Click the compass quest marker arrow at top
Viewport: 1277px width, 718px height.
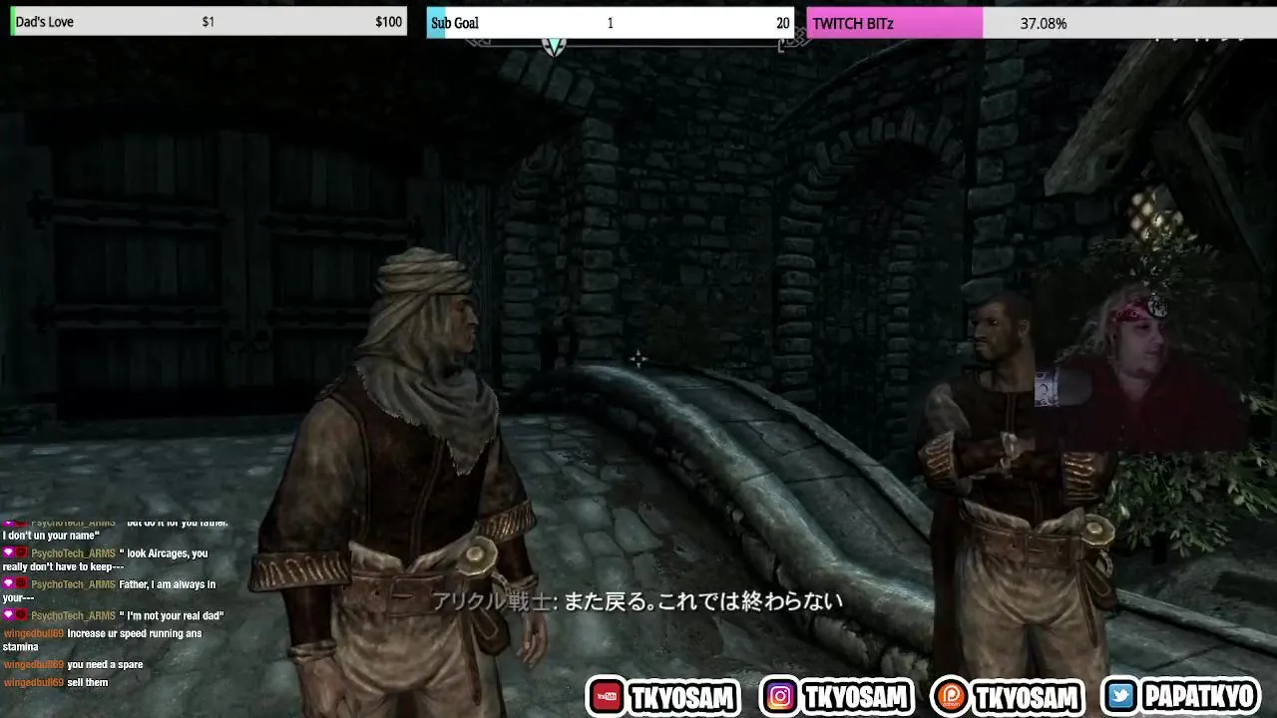554,46
